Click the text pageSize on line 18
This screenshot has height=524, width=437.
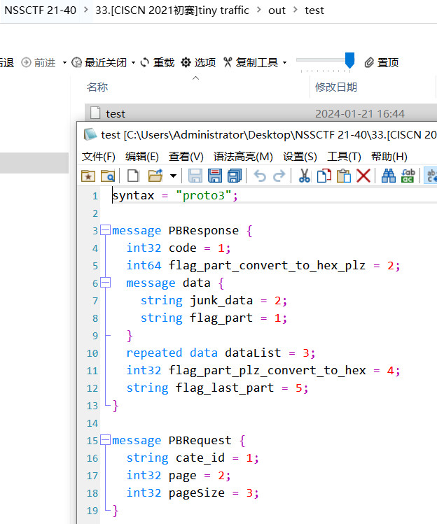coord(196,493)
